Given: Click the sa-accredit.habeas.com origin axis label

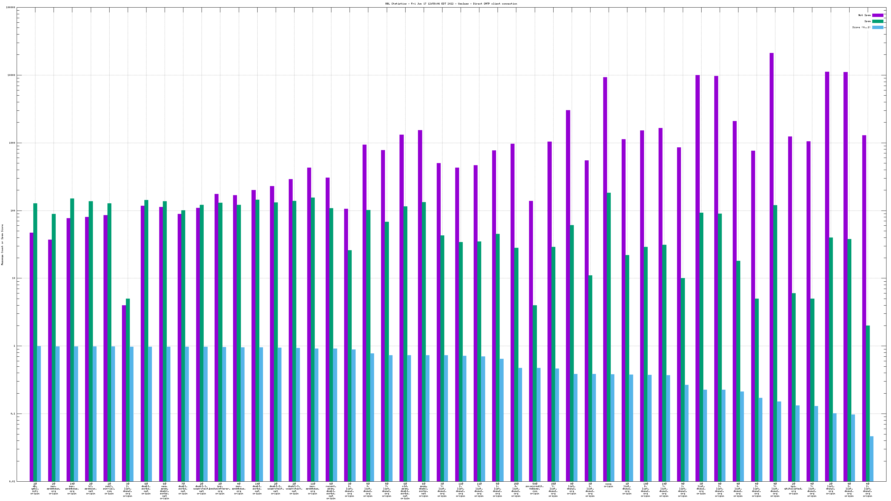Looking at the screenshot, I should 534,489.
